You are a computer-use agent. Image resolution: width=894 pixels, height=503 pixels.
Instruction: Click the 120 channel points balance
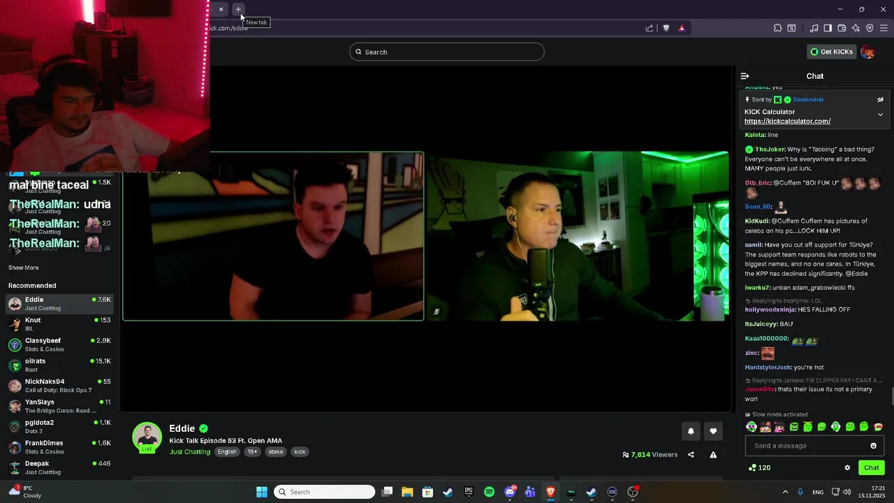[759, 468]
